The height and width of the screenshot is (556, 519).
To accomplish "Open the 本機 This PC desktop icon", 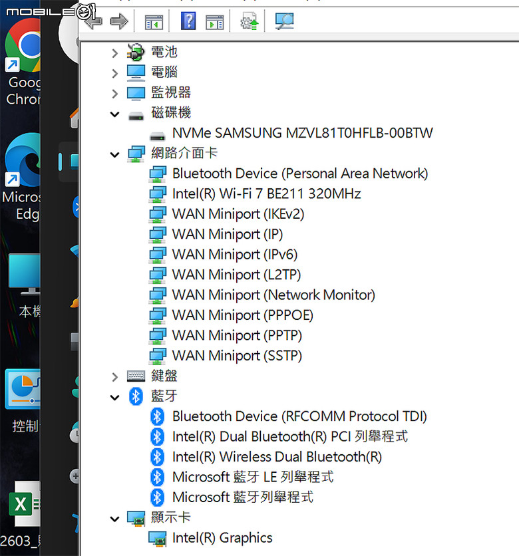I will pyautogui.click(x=24, y=285).
